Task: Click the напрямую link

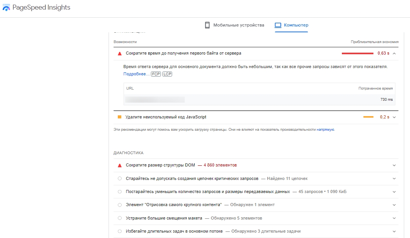Action: 325,130
